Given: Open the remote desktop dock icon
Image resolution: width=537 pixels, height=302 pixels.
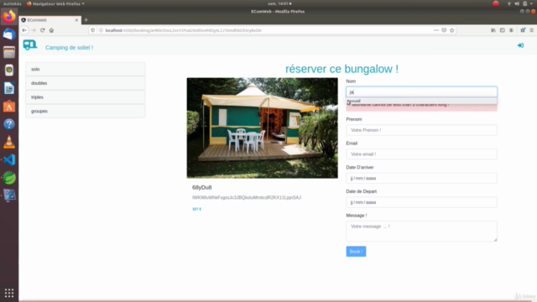Looking at the screenshot, I should point(9,195).
